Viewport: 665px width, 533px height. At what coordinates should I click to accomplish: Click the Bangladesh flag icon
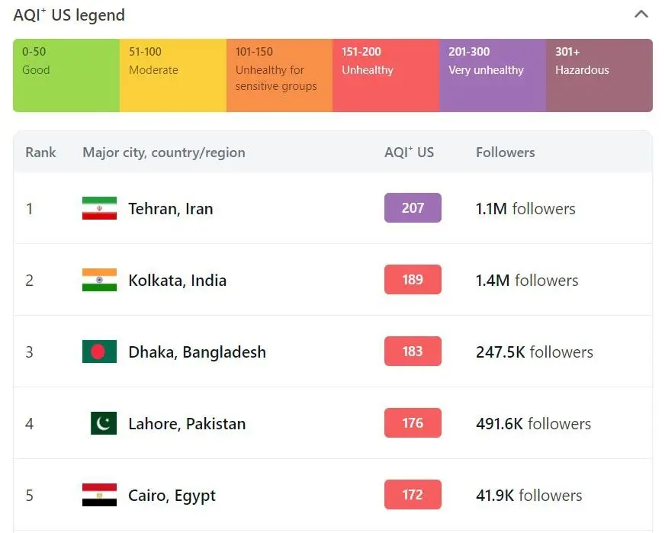coord(99,352)
